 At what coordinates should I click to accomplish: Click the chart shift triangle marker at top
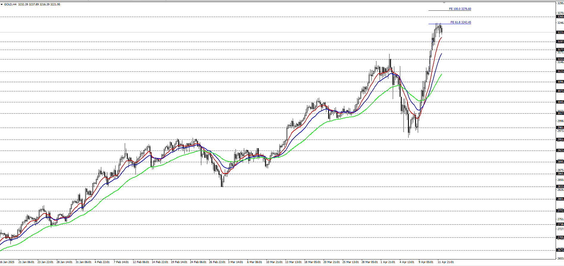click(x=444, y=3)
